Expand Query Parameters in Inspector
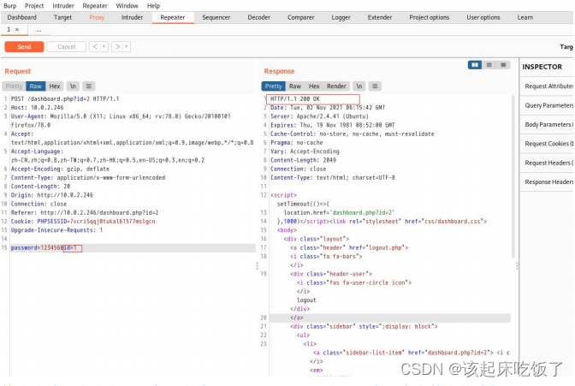575x386 pixels. pos(547,105)
